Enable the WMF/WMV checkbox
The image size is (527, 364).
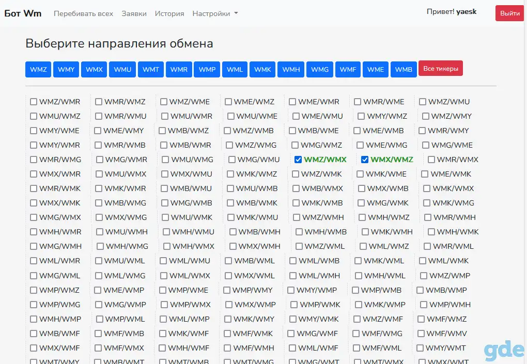pyautogui.click(x=421, y=334)
